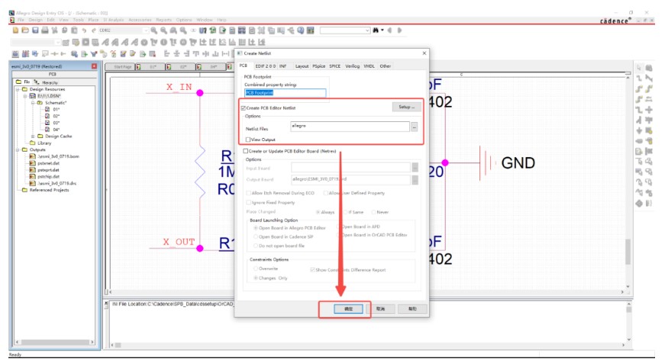Image resolution: width=665 pixels, height=362 pixels.
Task: Select the Overwrite constraints radio
Action: (x=256, y=268)
